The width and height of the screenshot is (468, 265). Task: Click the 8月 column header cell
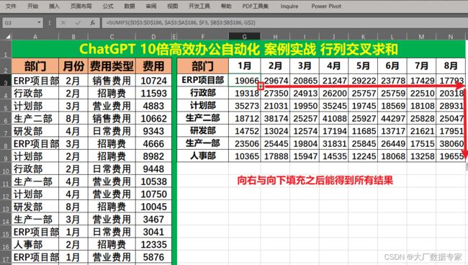tap(451, 66)
